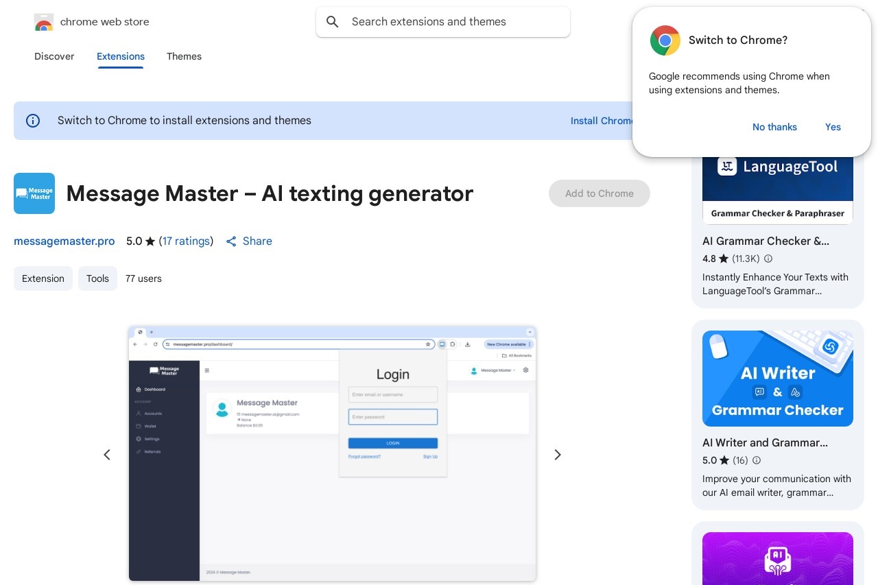Click the Install Chrome link in banner

(x=602, y=121)
